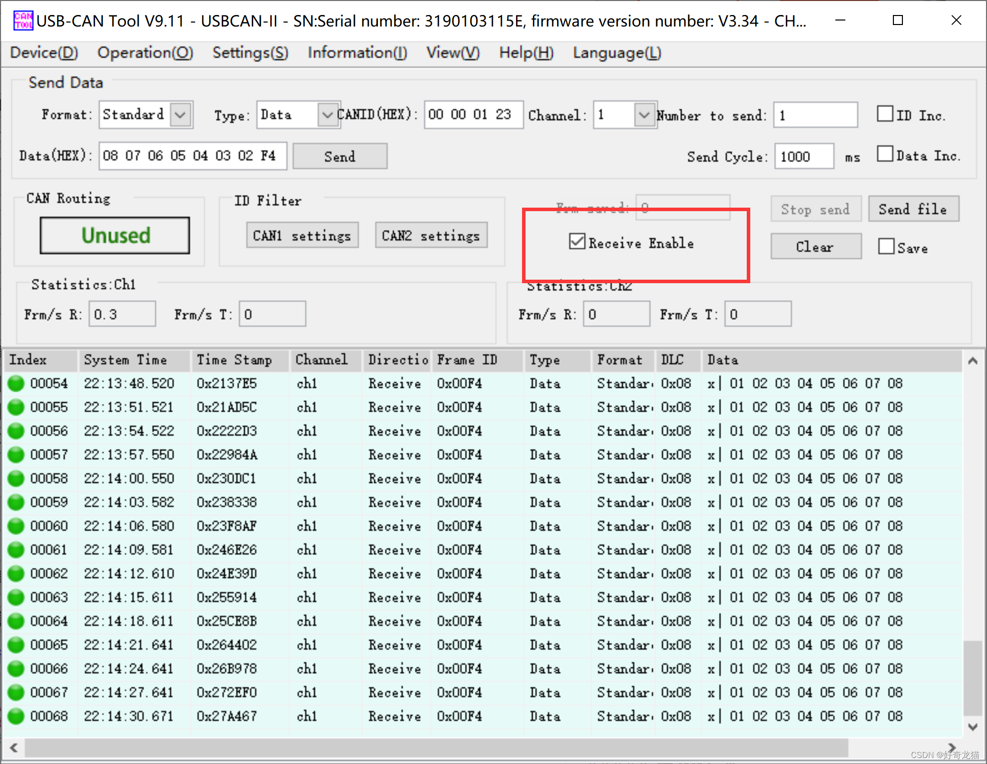Open the Information(I) menu
Screen dimensions: 987x764
pos(357,53)
